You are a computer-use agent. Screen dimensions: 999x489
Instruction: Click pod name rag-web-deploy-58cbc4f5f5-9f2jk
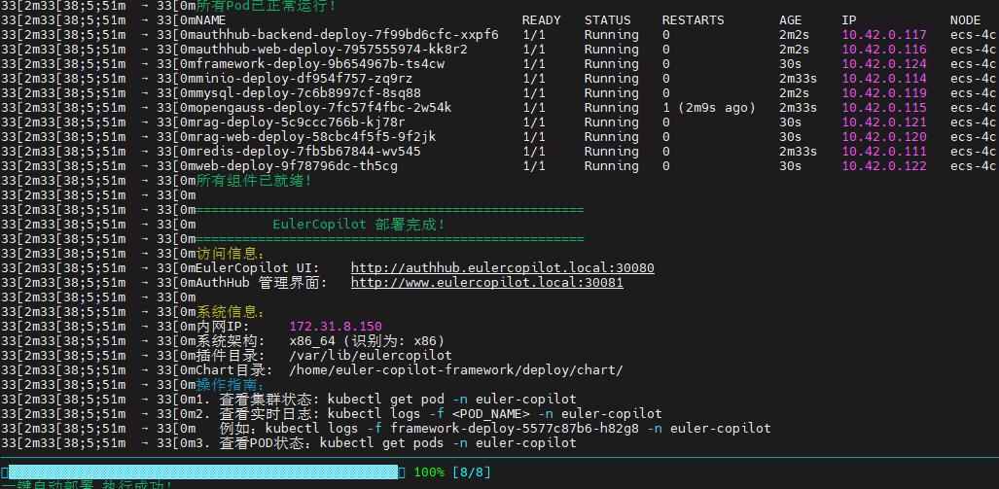(316, 137)
